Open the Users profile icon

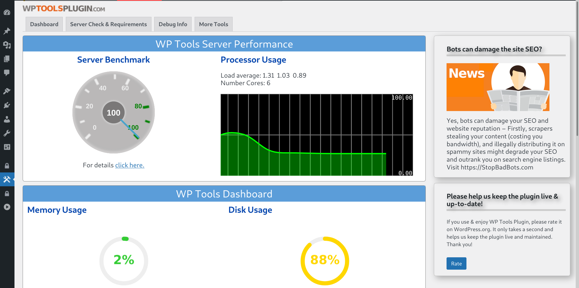click(7, 119)
